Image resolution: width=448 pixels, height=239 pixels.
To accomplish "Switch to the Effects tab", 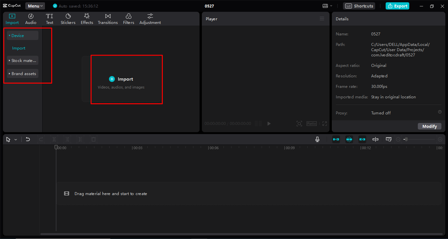I will [87, 19].
